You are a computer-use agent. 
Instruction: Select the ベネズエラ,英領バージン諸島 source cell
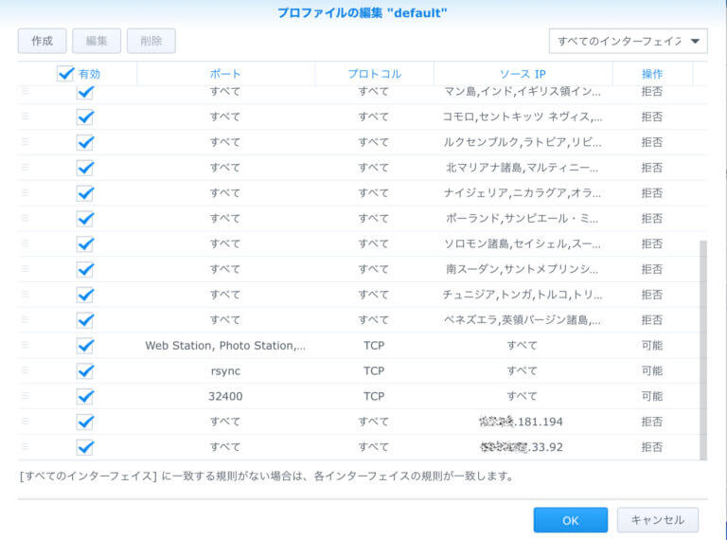[523, 320]
